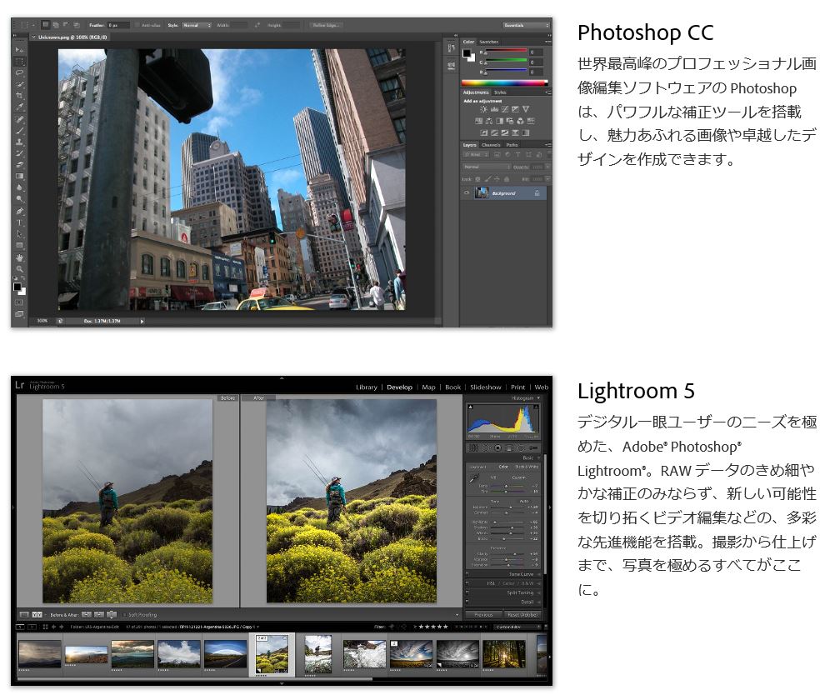Viewport: 840px width, 700px height.
Task: Select the Horizontal Type tool
Action: click(19, 222)
